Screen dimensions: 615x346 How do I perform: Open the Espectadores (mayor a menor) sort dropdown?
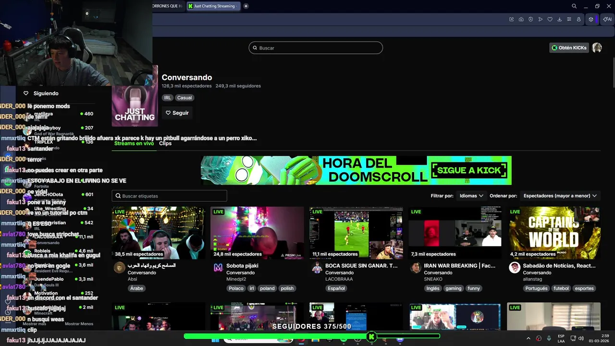[x=560, y=196]
